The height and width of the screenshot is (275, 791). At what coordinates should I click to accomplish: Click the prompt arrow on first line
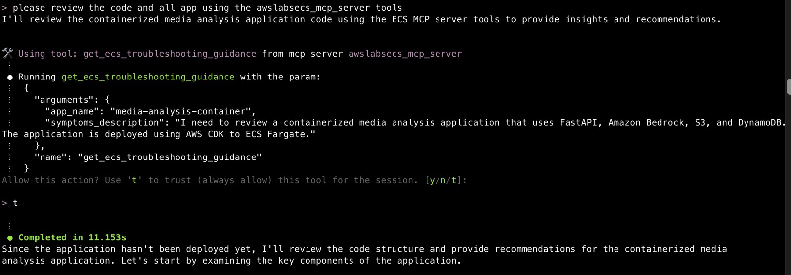(x=5, y=8)
